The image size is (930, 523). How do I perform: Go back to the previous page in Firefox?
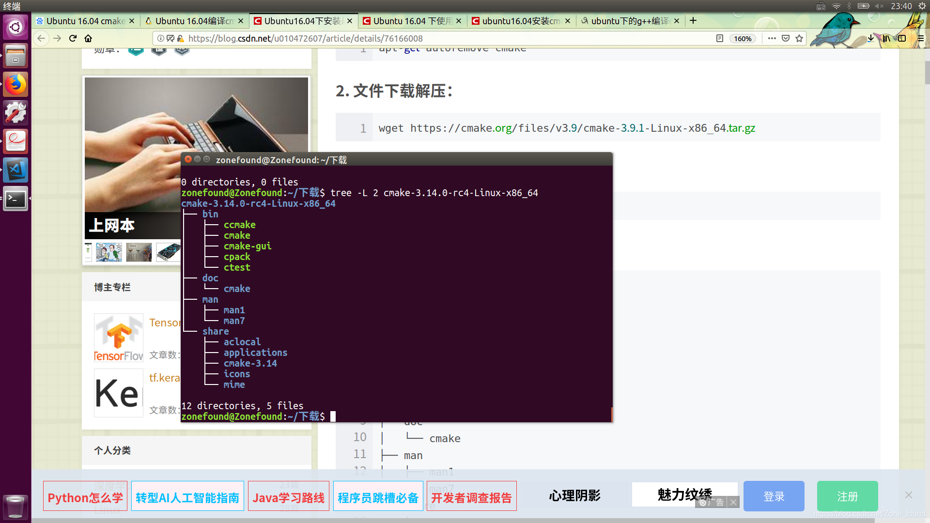point(41,38)
